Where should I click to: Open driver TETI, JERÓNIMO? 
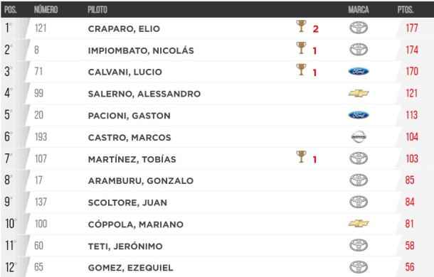tap(125, 246)
